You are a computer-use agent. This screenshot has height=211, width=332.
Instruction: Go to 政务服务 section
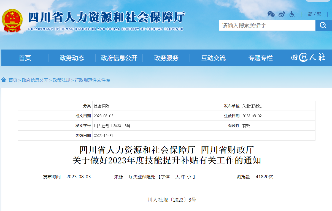pyautogui.click(x=166, y=58)
